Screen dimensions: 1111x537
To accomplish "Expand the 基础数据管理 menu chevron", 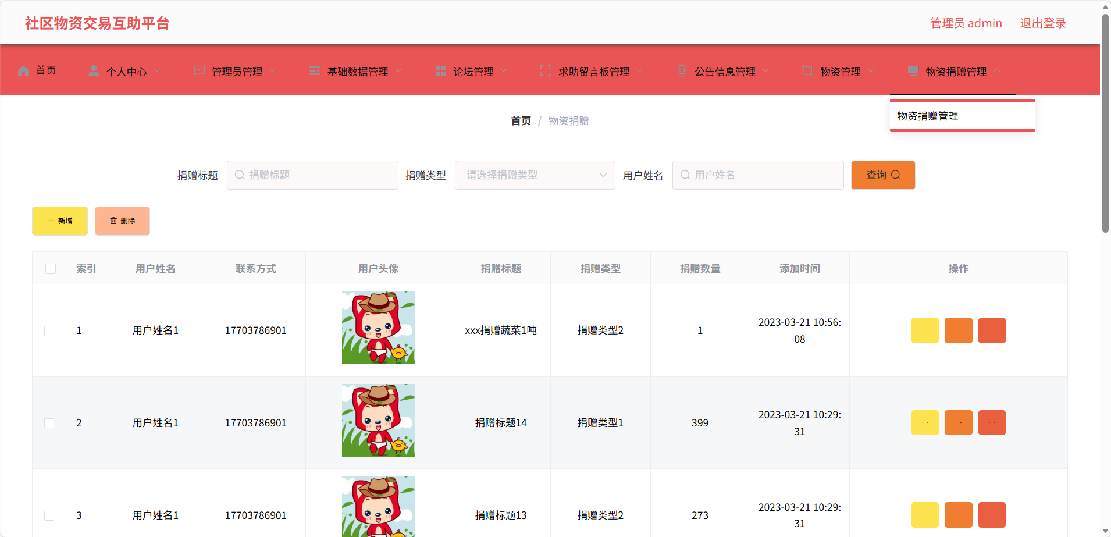I will [398, 71].
